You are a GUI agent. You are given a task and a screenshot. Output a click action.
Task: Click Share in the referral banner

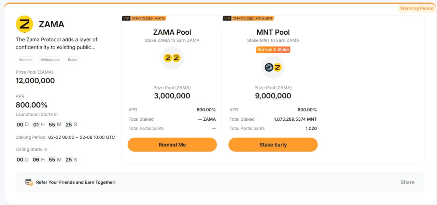tap(407, 182)
